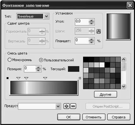Image resolution: width=135 pixels, height=125 pixels.
Task: Increase the Позиция value with up arrow
Action: [x=38, y=67]
